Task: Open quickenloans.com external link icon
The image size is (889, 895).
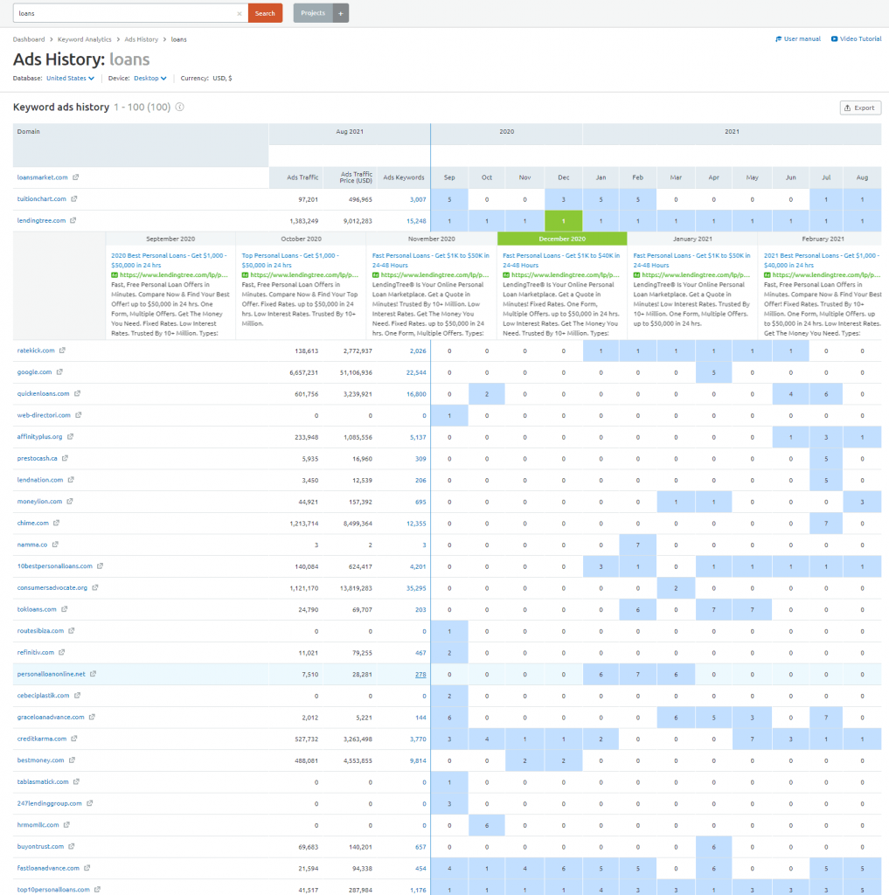Action: pos(77,394)
